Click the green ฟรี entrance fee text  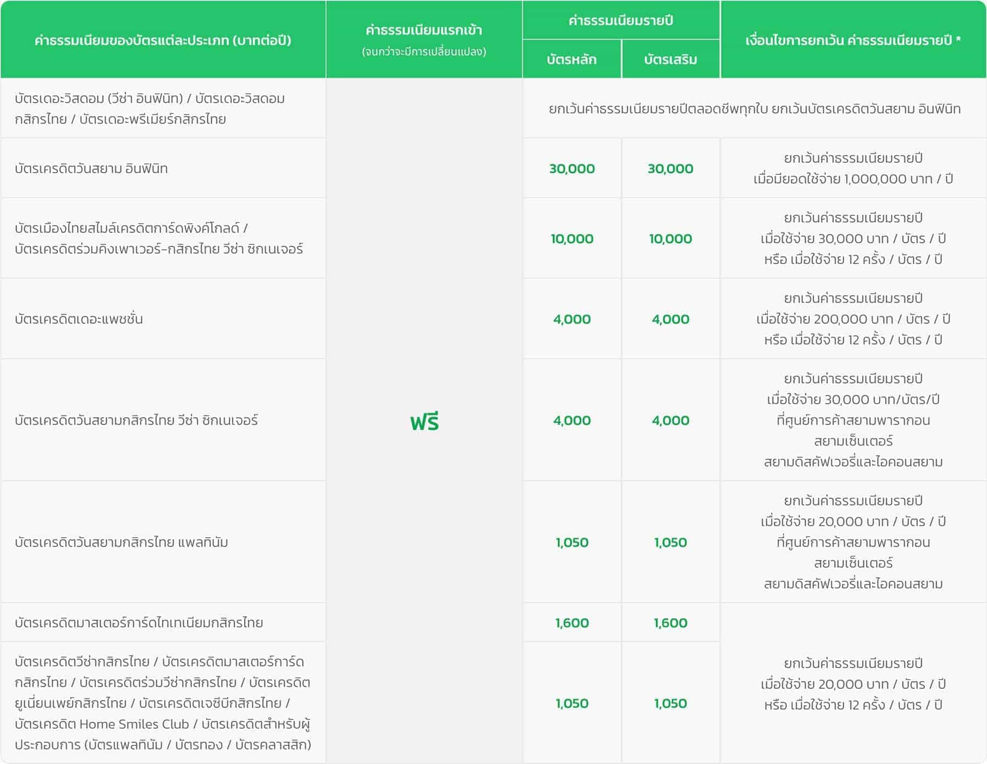pos(424,421)
